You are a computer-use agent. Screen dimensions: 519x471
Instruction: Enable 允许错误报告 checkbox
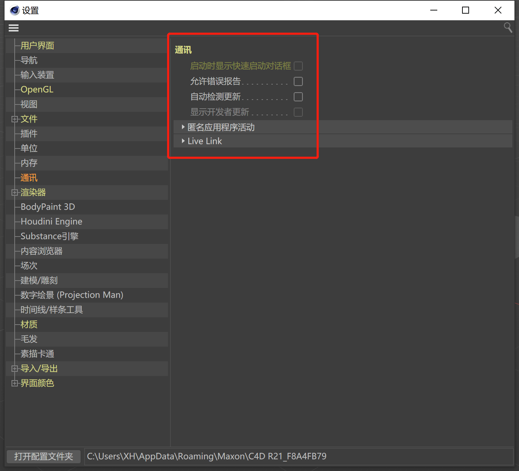click(298, 81)
